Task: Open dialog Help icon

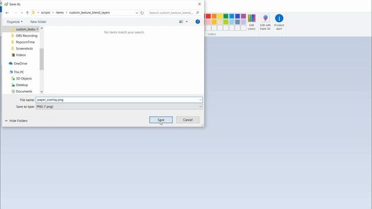Action: pos(198,22)
